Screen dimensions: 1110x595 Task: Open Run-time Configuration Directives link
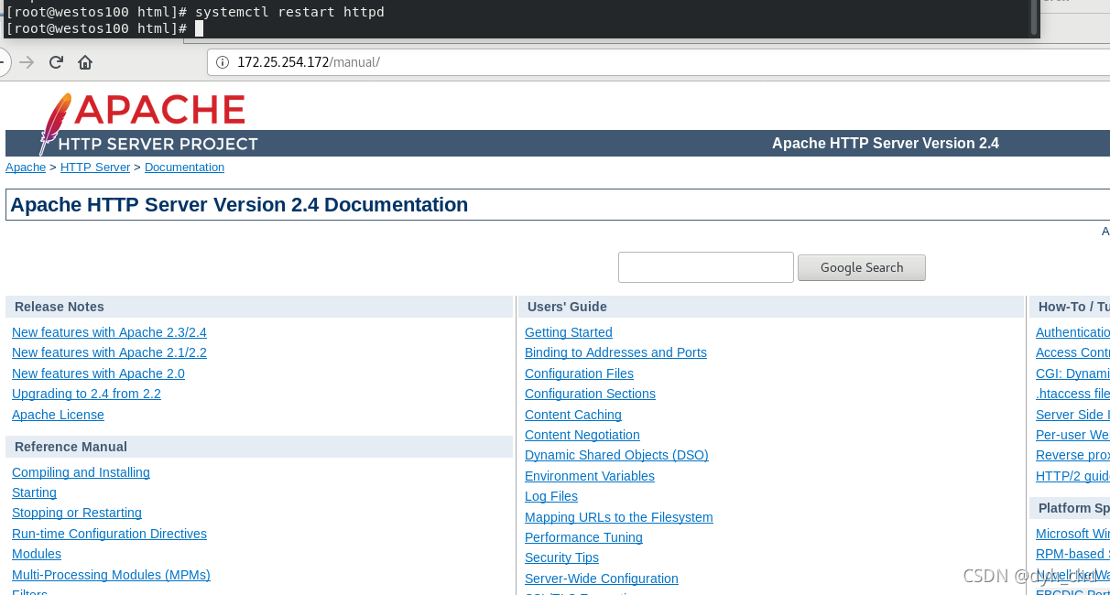109,534
